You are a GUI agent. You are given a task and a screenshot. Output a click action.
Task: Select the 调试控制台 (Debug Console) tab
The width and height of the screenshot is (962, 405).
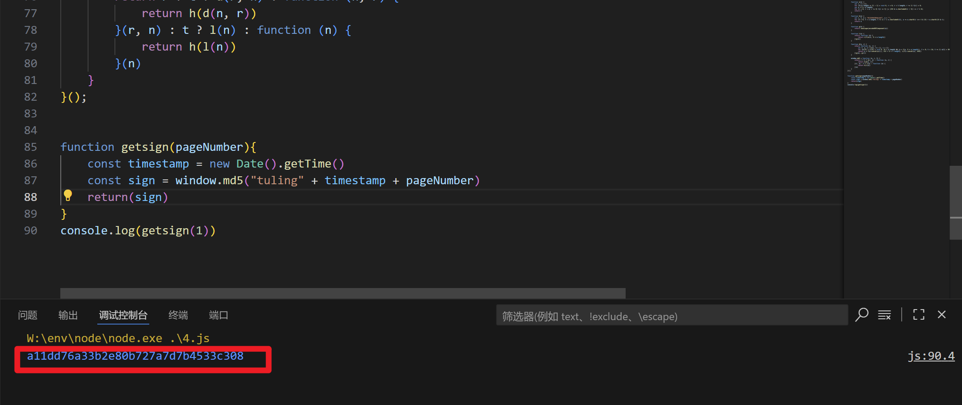tap(123, 315)
